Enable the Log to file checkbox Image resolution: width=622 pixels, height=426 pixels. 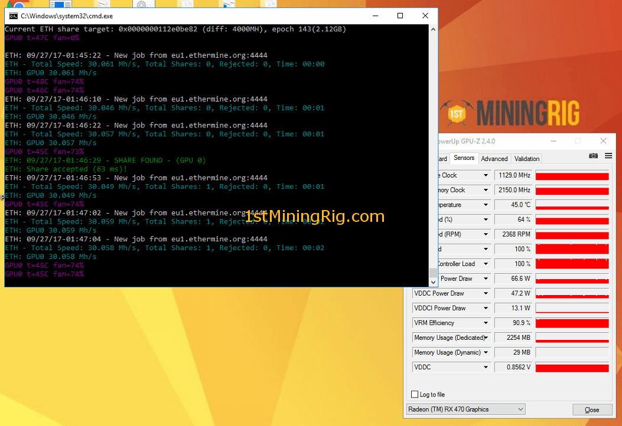415,394
